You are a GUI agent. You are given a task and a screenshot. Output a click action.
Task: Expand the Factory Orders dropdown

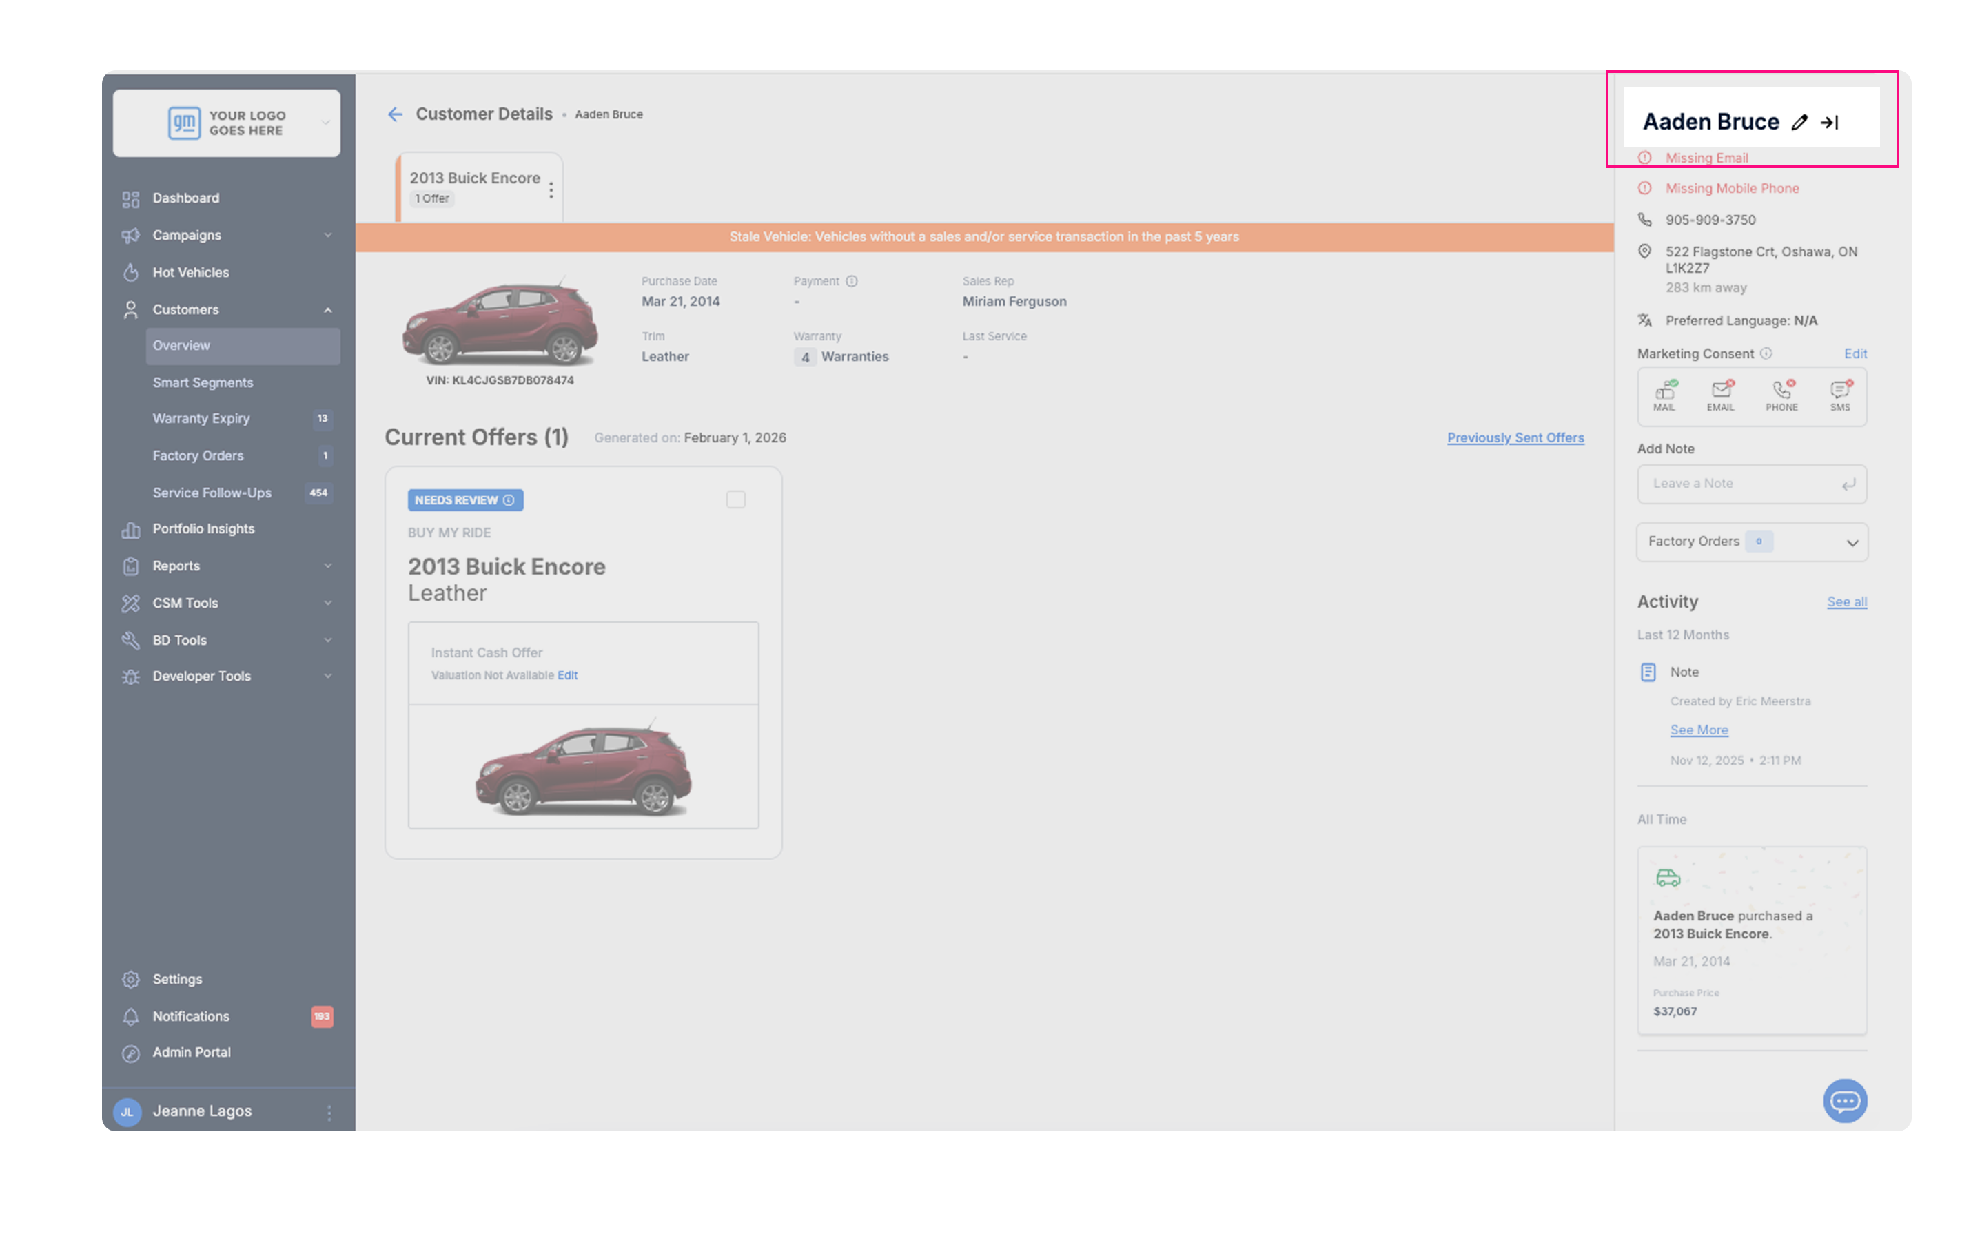[1852, 543]
